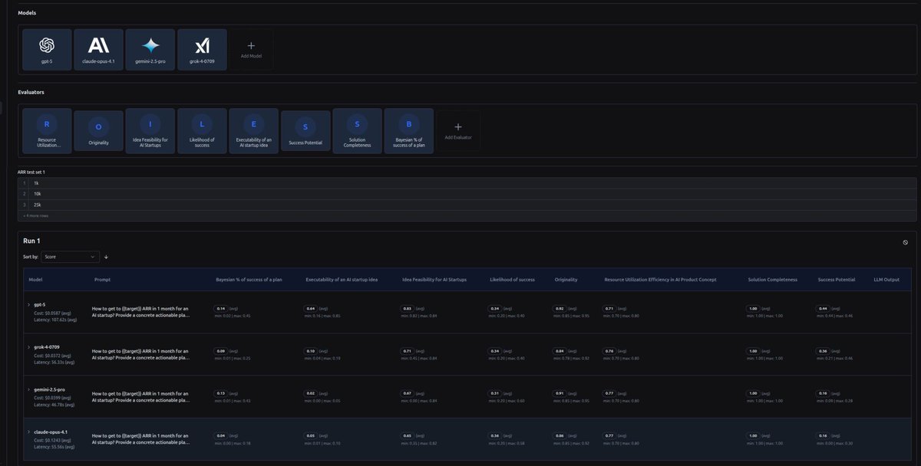Click gpt-5 Idea Feasibility score 0.83
Viewport: 921px width, 466px height.
click(x=408, y=308)
